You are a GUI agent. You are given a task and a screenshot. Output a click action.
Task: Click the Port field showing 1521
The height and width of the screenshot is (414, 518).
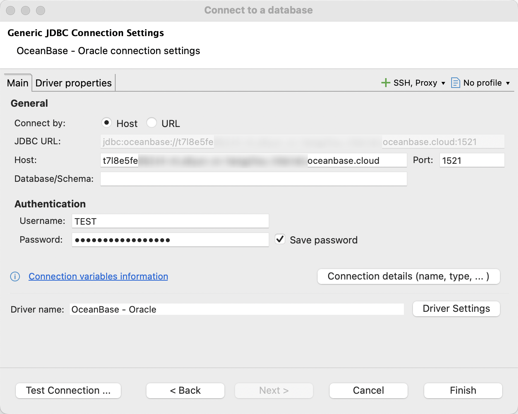point(472,160)
